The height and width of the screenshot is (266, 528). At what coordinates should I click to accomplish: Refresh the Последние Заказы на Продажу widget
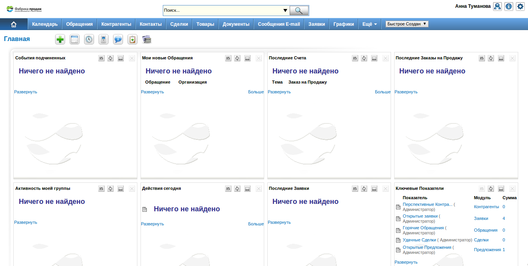(x=491, y=58)
